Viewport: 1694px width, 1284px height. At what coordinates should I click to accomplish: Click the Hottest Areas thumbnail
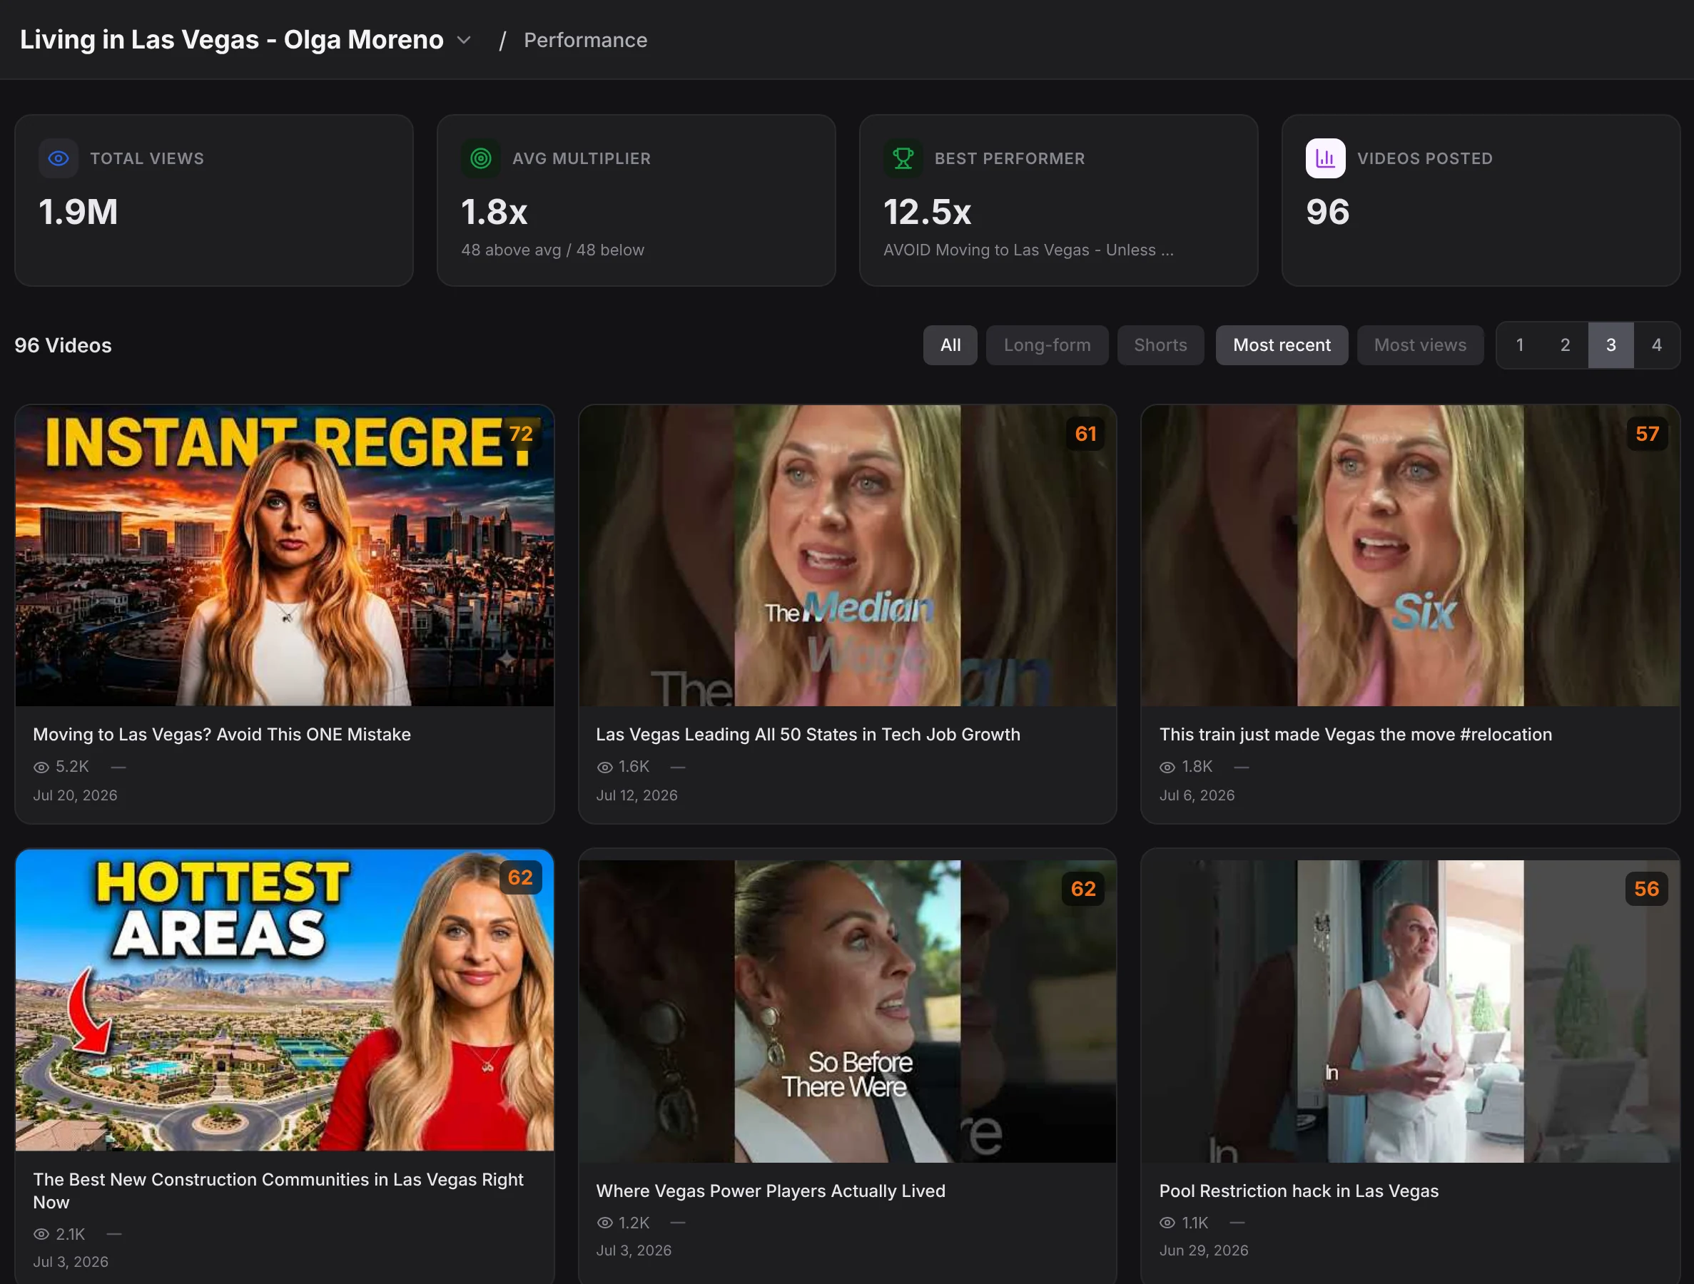tap(284, 1000)
